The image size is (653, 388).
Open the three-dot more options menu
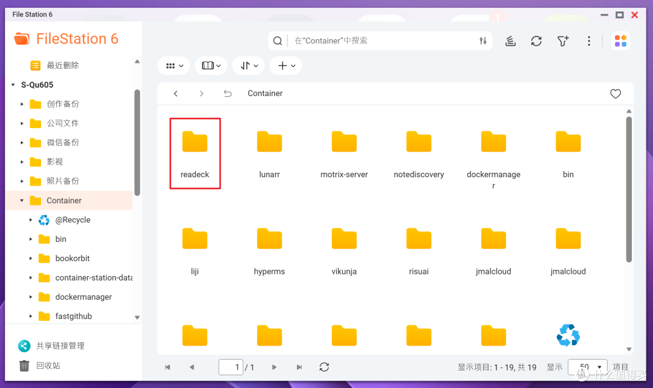(x=589, y=41)
